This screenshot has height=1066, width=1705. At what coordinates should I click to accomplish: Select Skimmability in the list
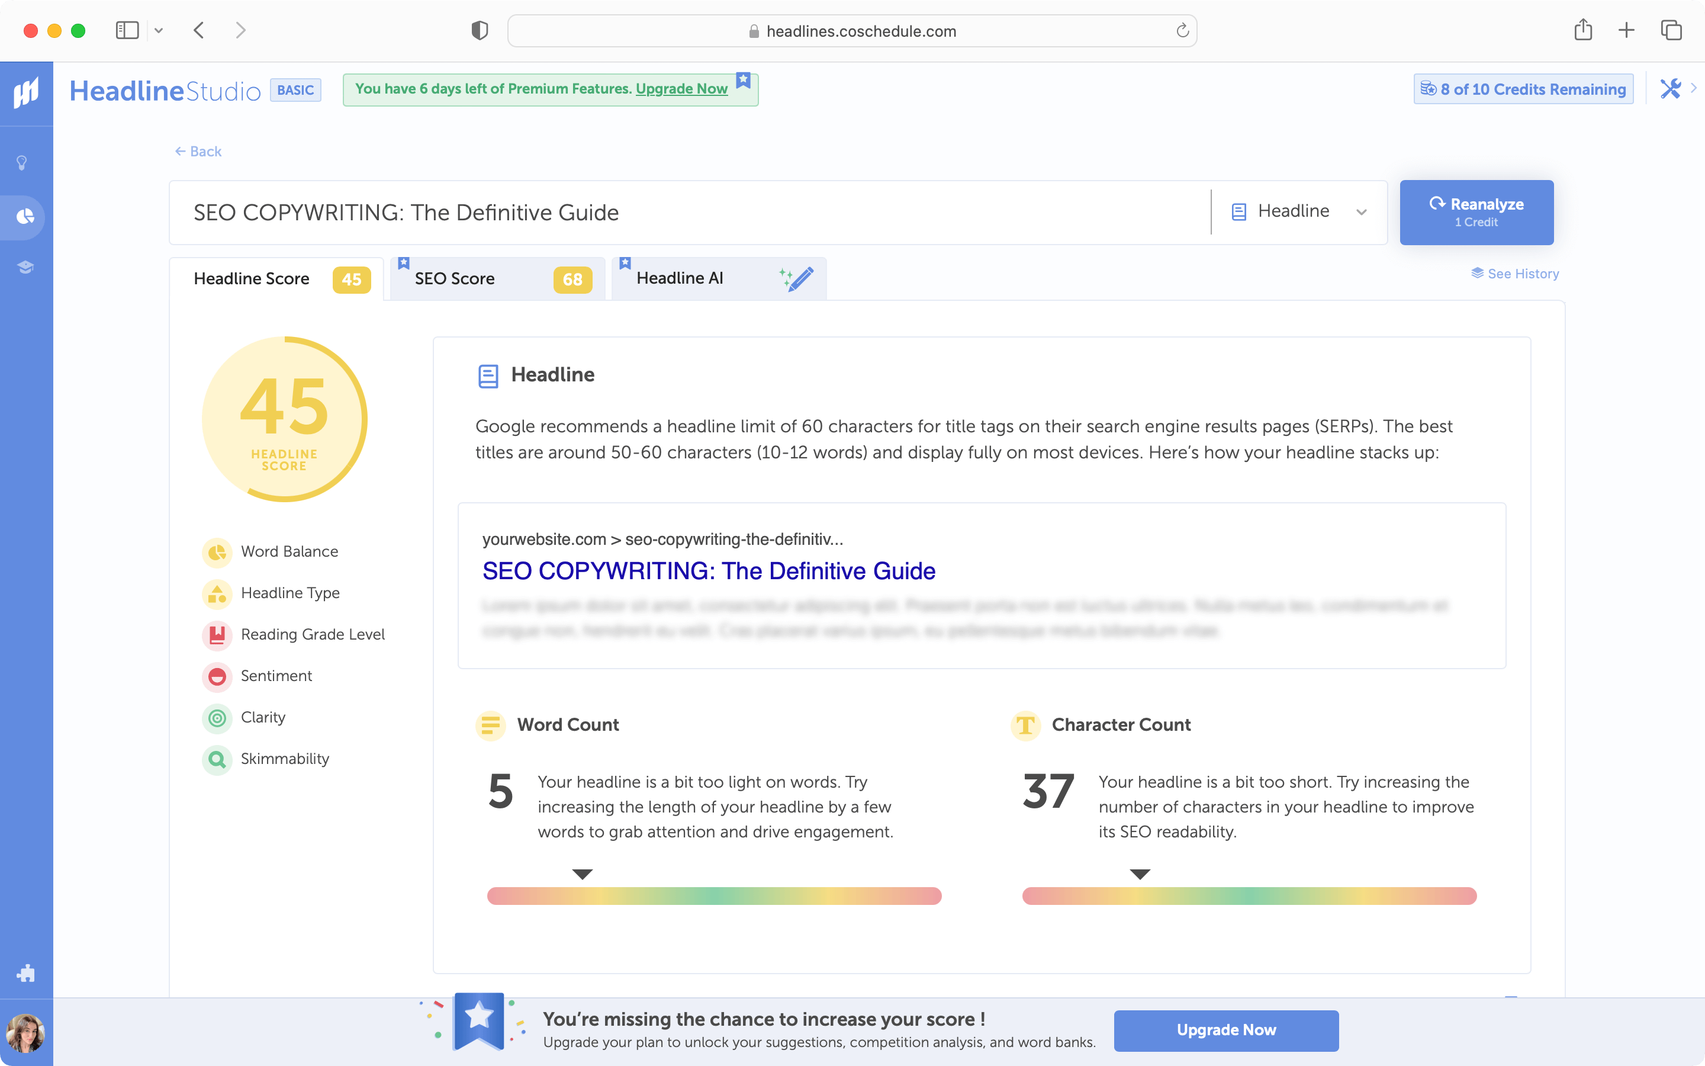tap(285, 759)
